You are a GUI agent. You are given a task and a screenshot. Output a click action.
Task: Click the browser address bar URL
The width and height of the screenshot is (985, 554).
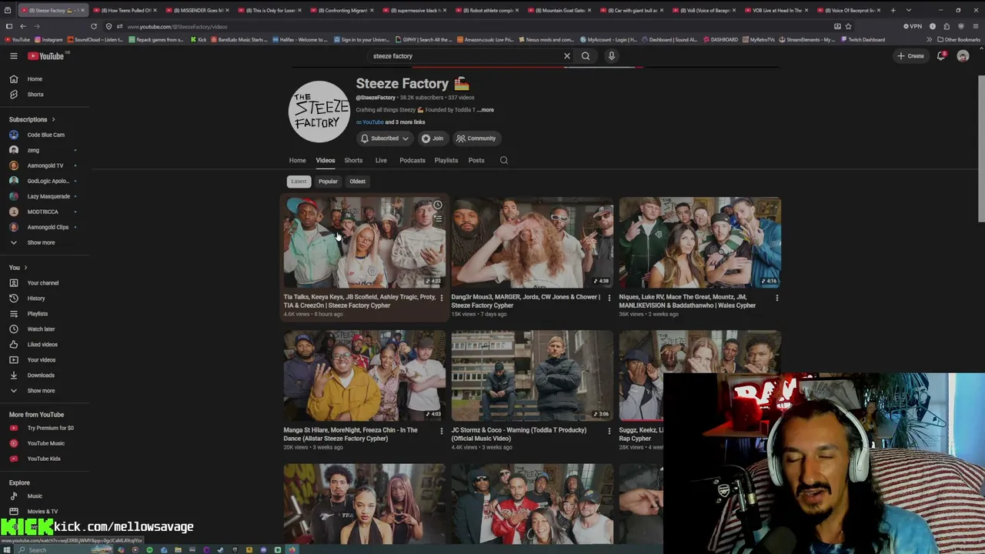tap(177, 26)
